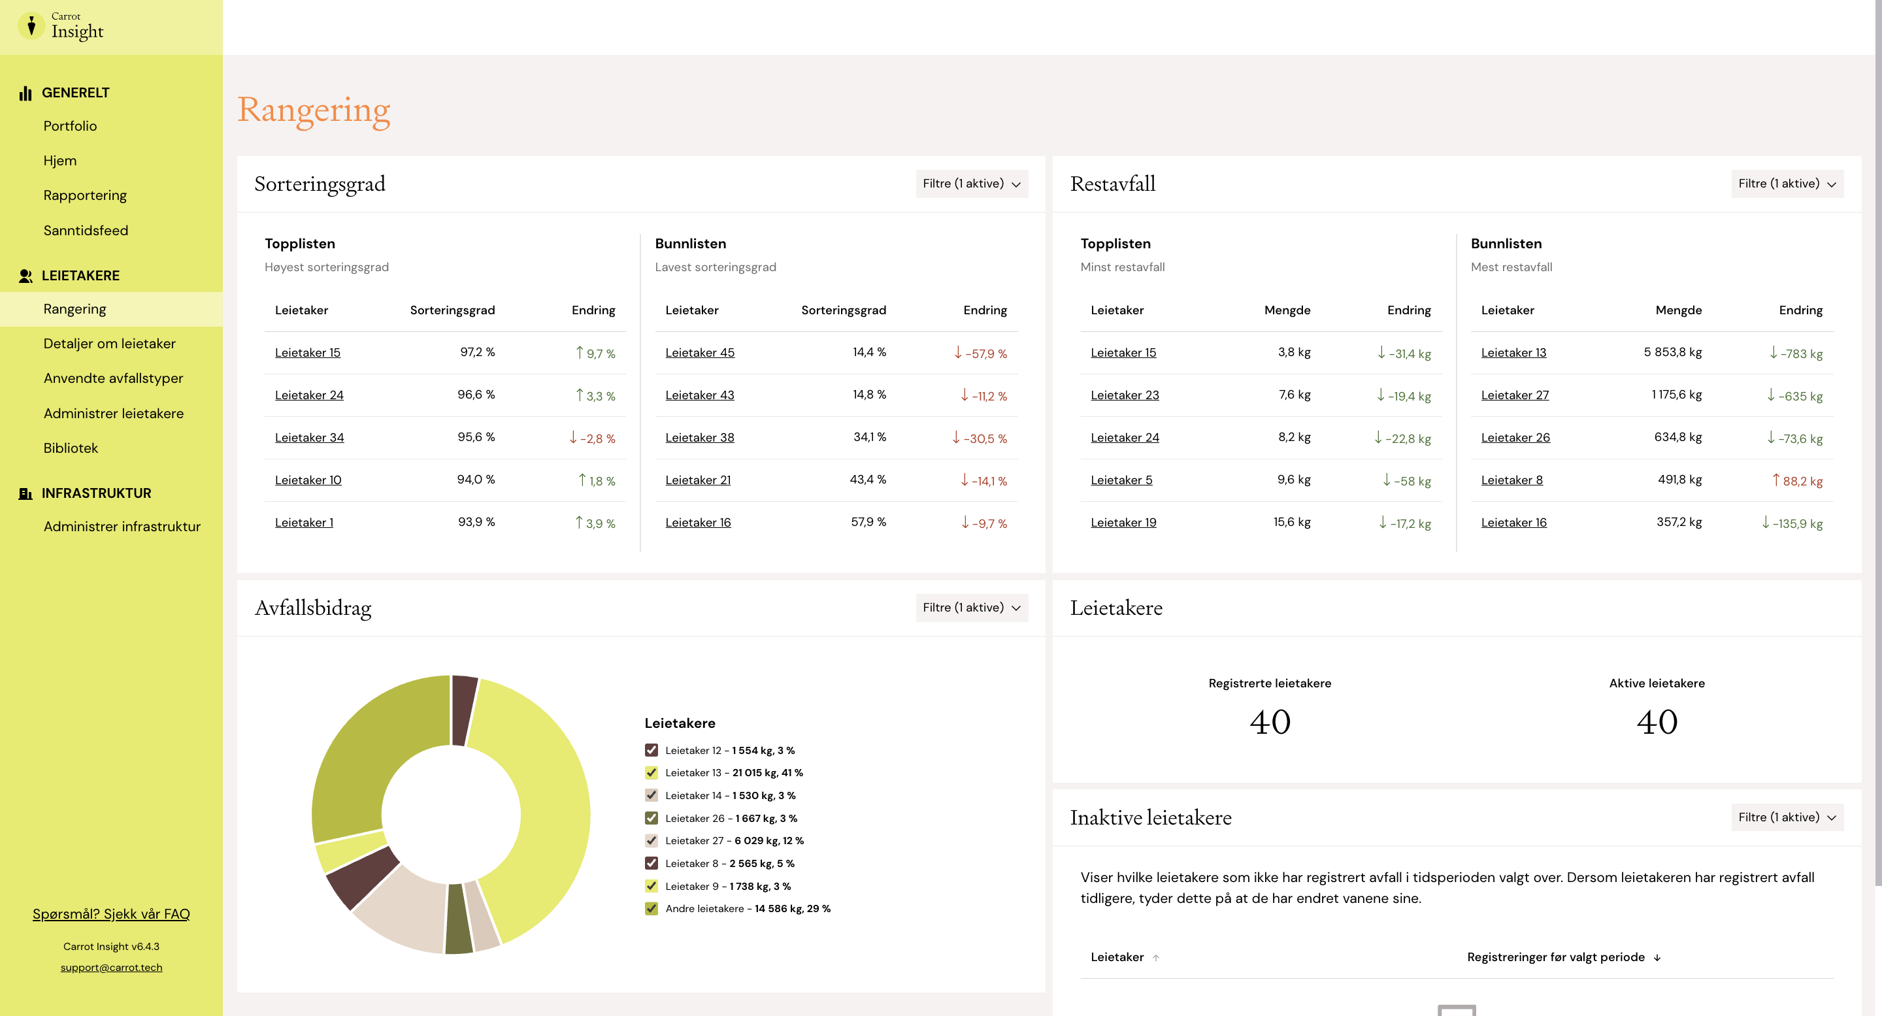Uncheck Leietaker 12 in chart legend

(651, 750)
